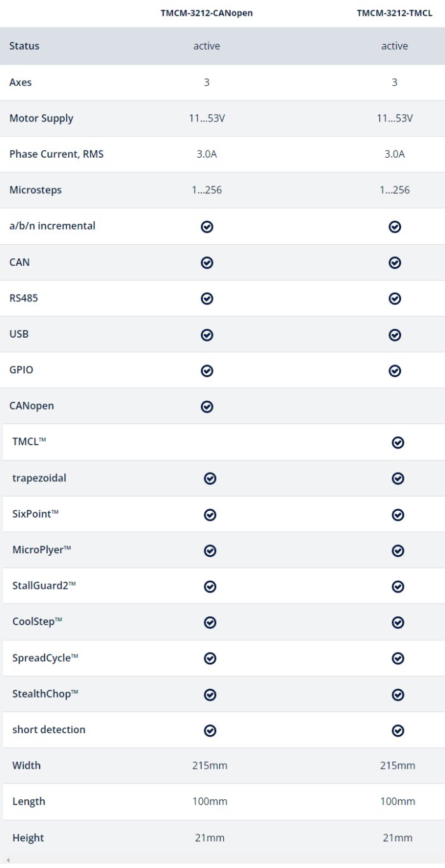This screenshot has width=445, height=868.
Task: Click the Status row label
Action: coord(24,46)
